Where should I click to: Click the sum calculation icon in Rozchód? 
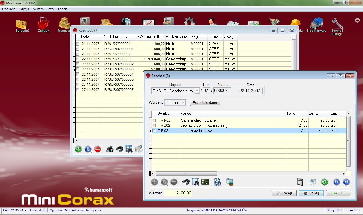pos(205,182)
